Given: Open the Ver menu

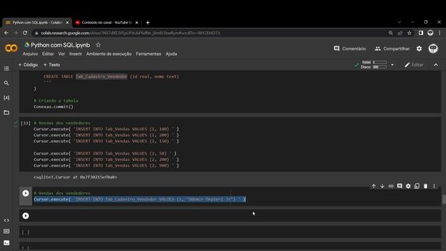Looking at the screenshot, I should (61, 54).
